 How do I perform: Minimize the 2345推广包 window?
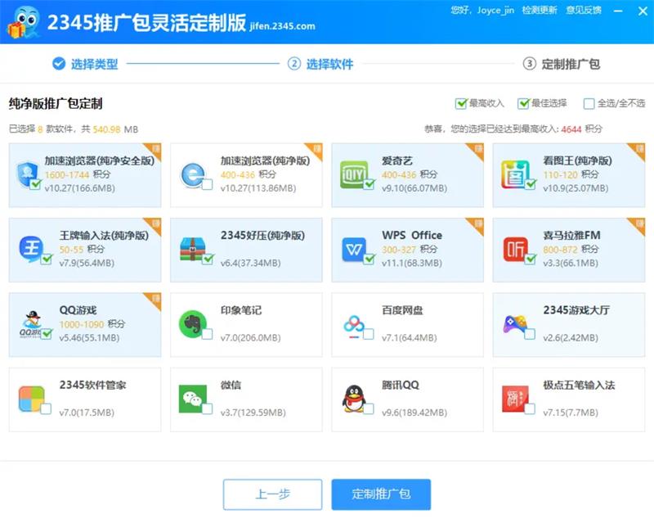618,11
